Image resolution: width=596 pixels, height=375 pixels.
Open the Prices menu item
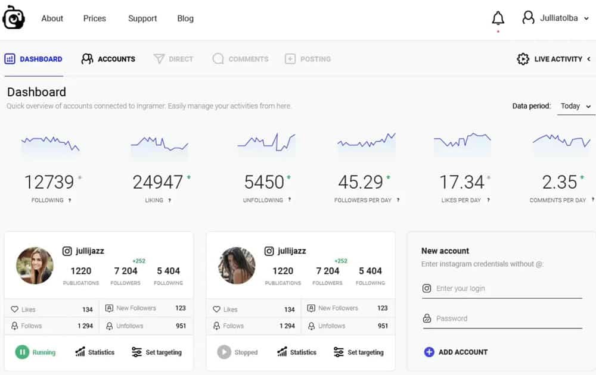[x=95, y=18]
